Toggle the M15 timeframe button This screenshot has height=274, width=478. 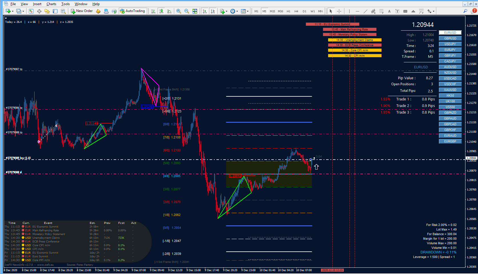[272, 11]
